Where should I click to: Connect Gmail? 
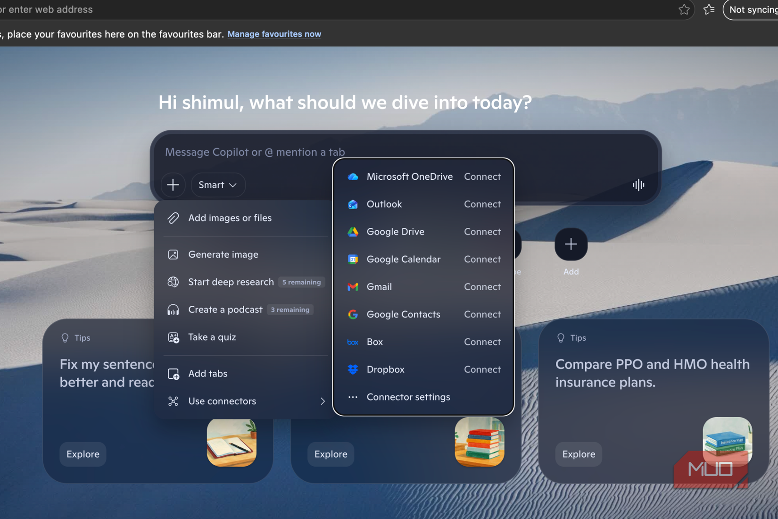(x=482, y=287)
